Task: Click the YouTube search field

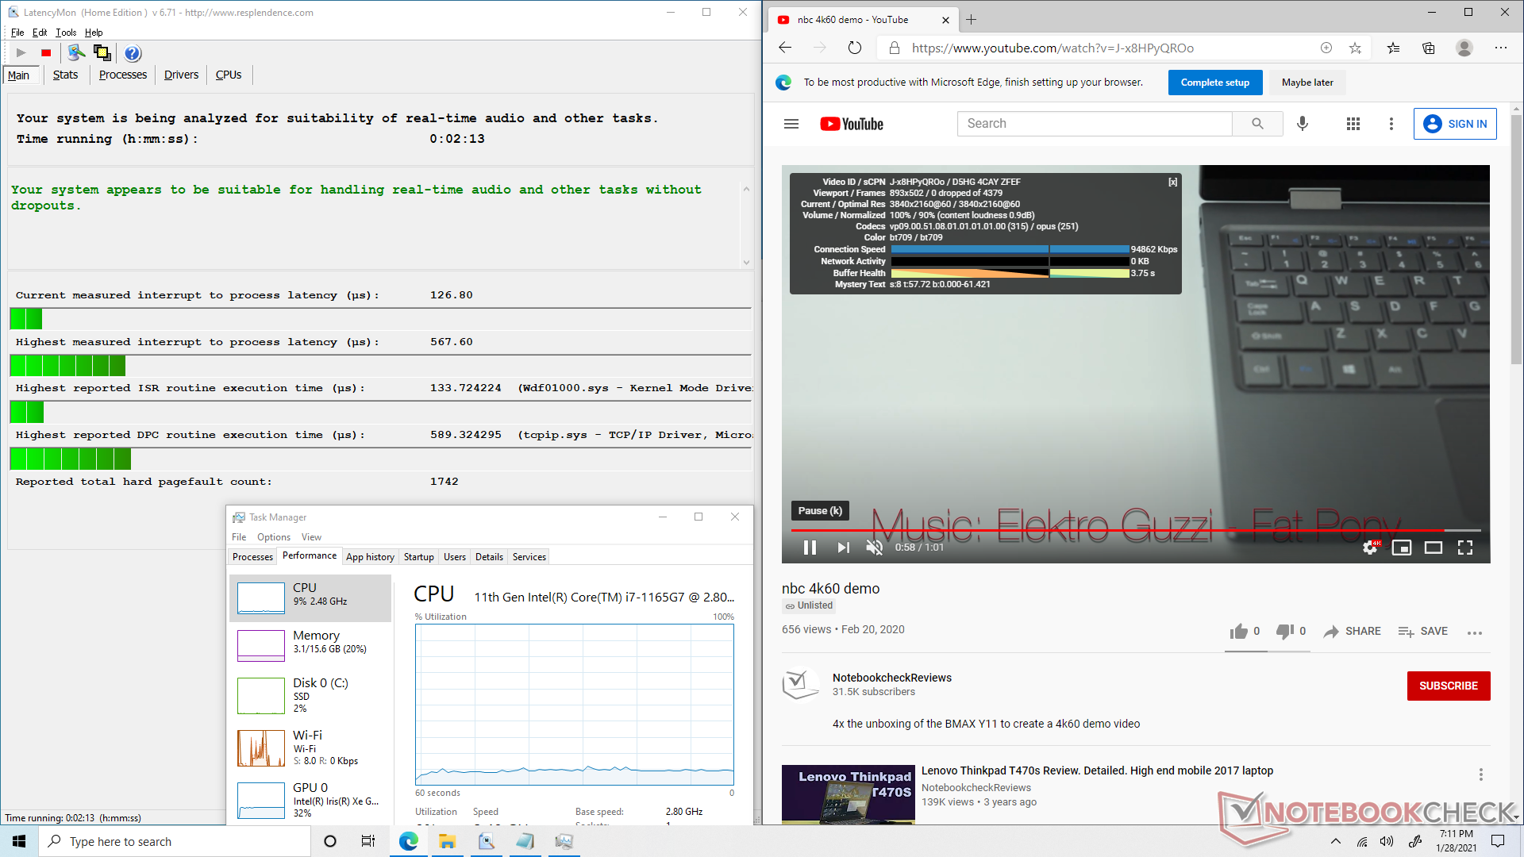Action: (x=1095, y=124)
